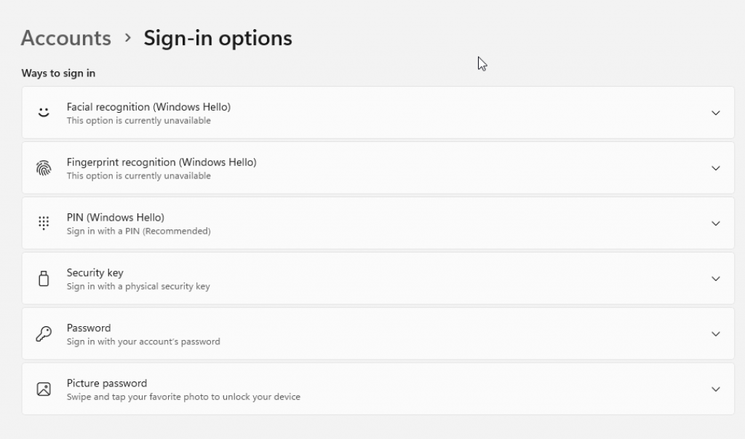
Task: Click the Facial recognition smiley icon
Action: click(44, 113)
